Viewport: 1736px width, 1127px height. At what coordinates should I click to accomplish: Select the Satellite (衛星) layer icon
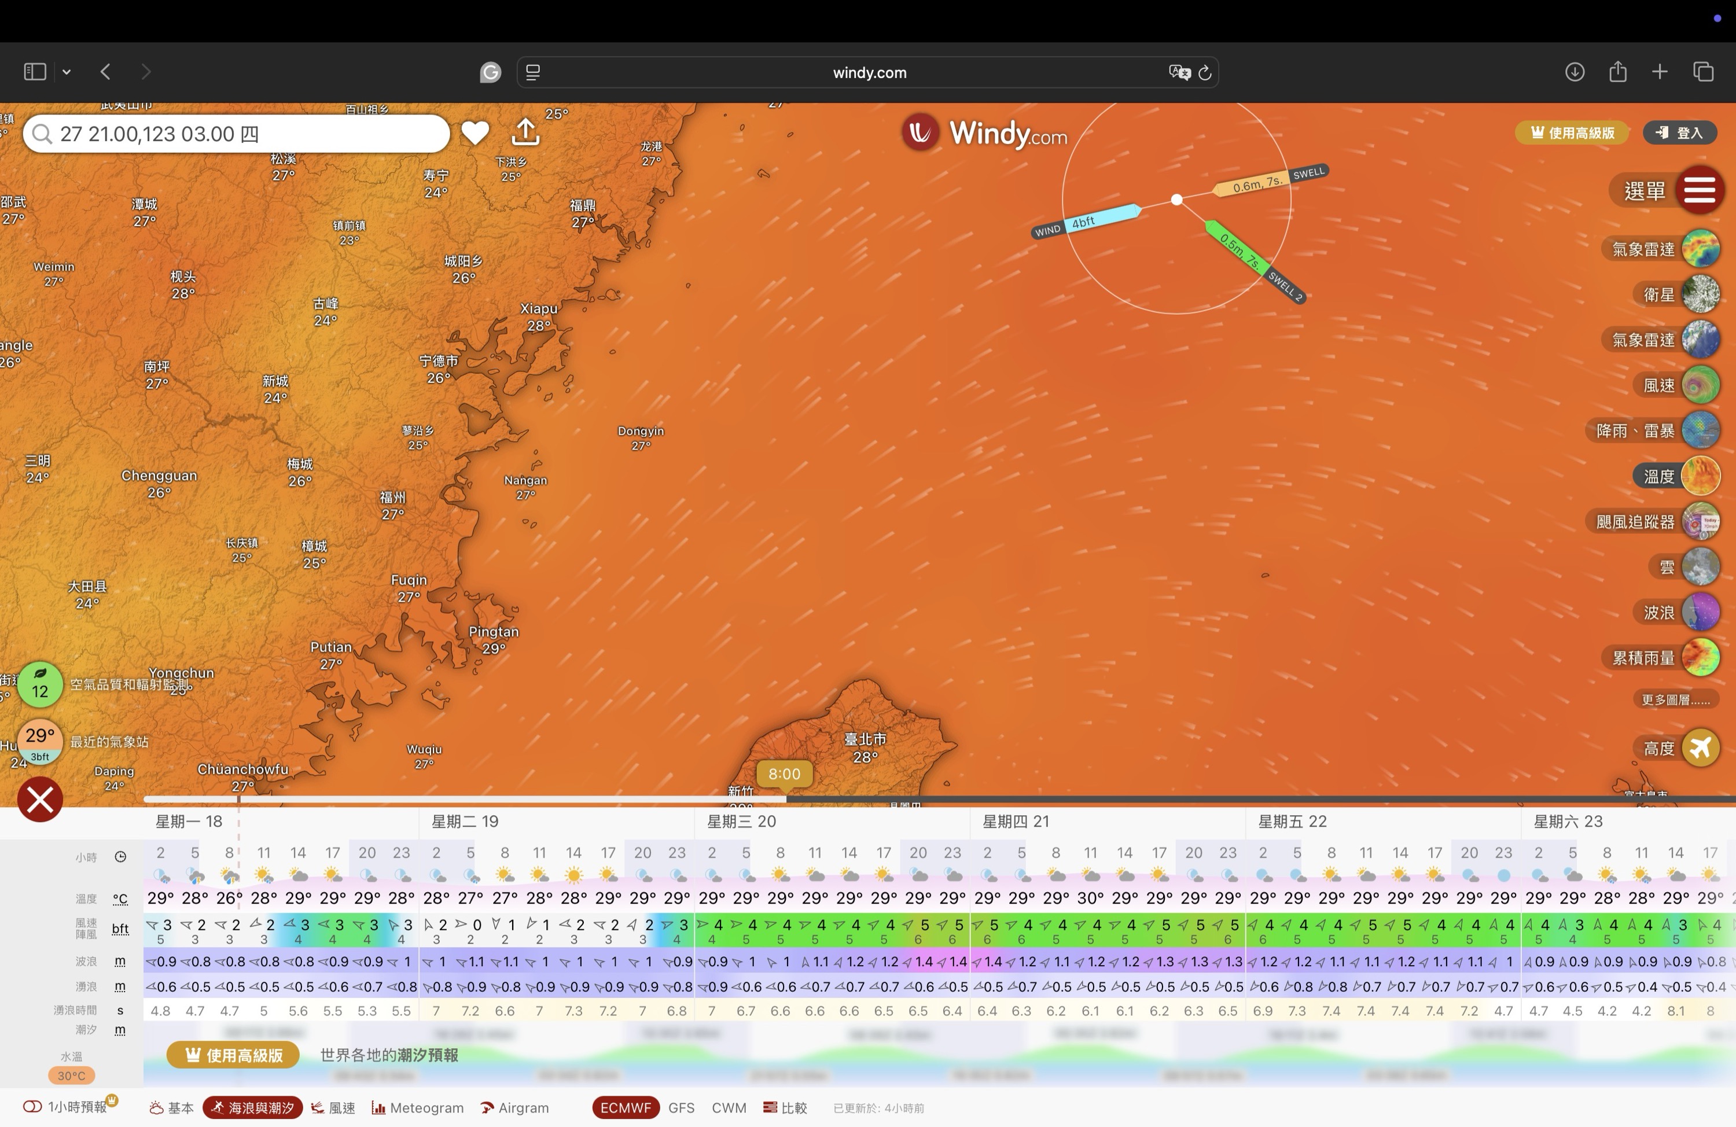click(x=1700, y=294)
